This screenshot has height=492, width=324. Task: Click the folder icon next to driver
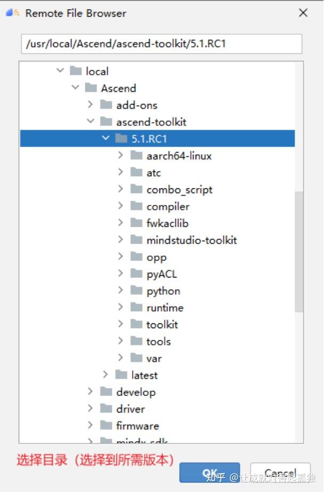(x=106, y=409)
